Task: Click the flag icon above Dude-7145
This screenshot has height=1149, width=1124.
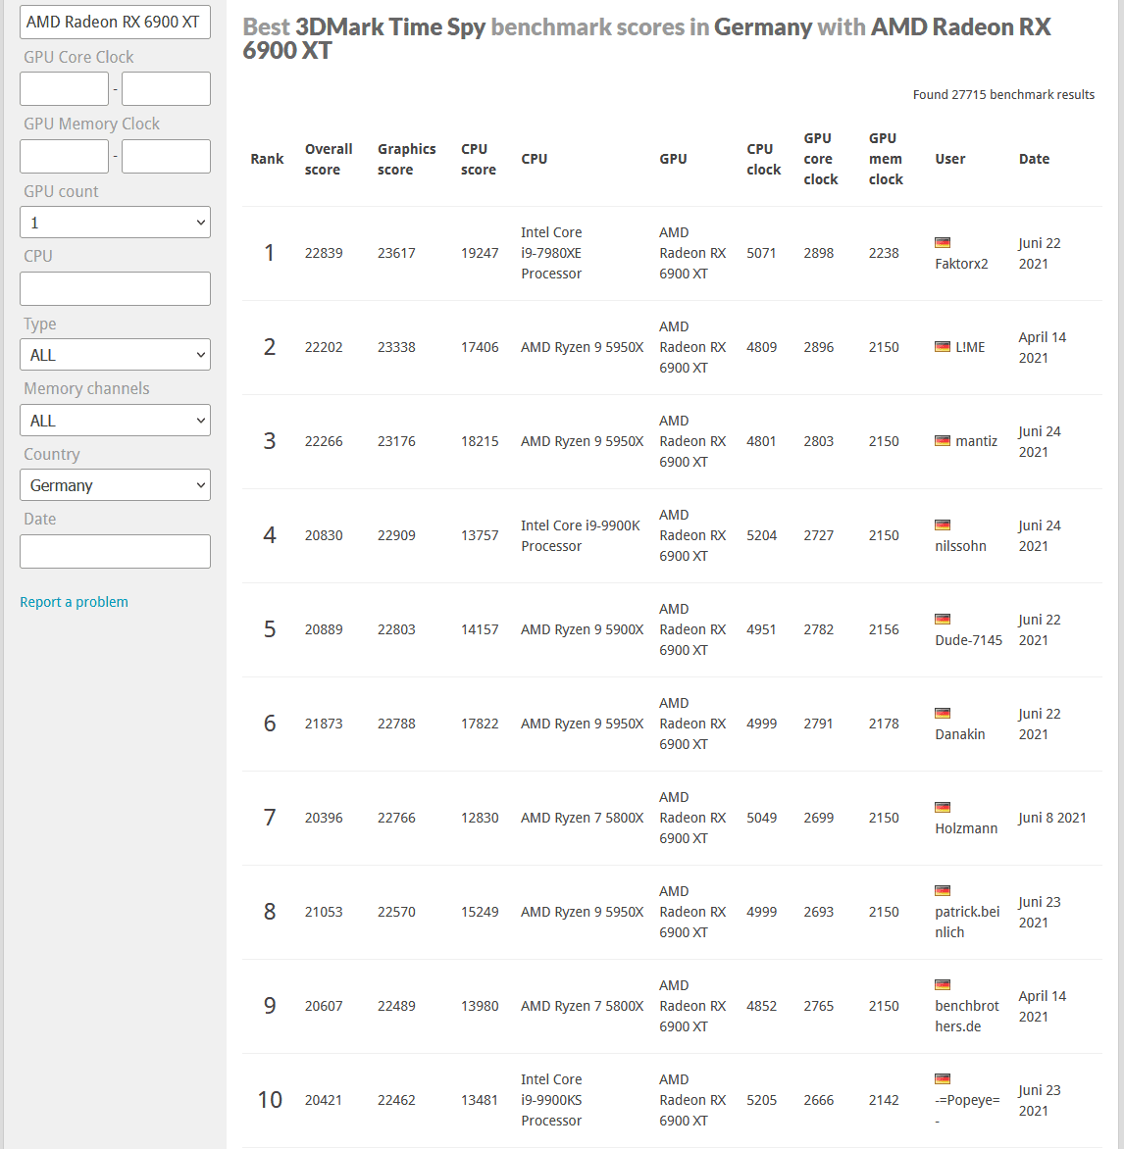Action: (943, 620)
